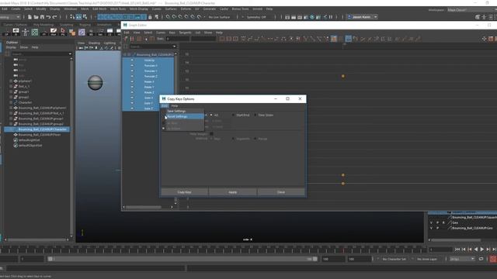
Task: Select Visibility channel in Graph Editor
Action: pyautogui.click(x=149, y=60)
